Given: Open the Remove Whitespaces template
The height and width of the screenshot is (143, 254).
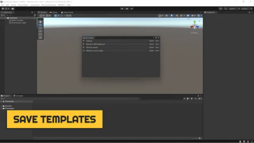Looking at the screenshot, I should click(x=152, y=44).
